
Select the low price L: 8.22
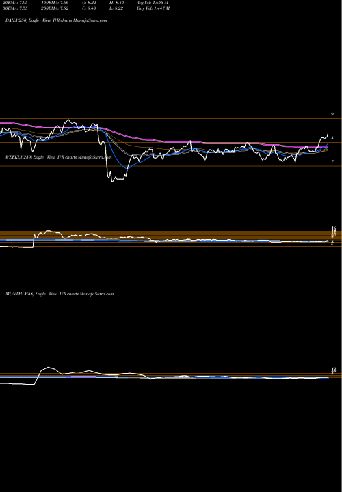click(x=117, y=8)
